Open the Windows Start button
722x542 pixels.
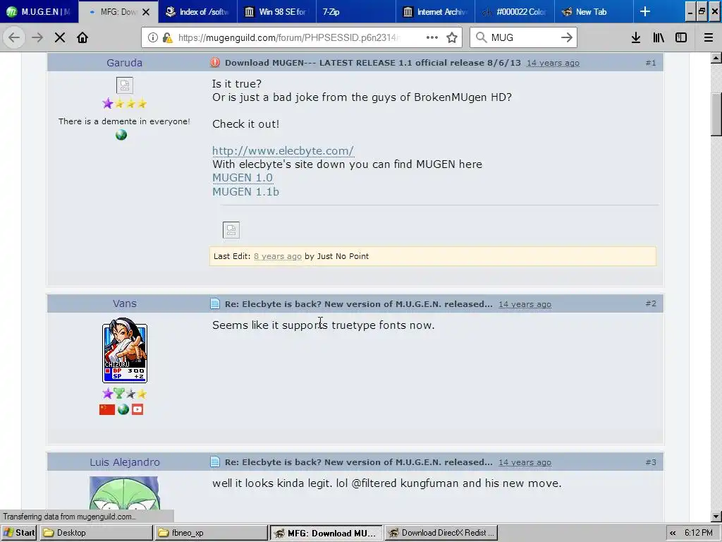pyautogui.click(x=20, y=533)
